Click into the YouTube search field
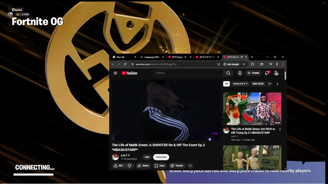Screen dimensions: 328x184 (188, 73)
